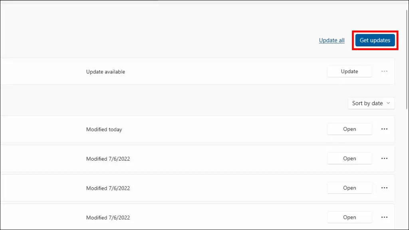The width and height of the screenshot is (409, 230).
Task: Open ellipsis menu for app modified today
Action: (384, 129)
